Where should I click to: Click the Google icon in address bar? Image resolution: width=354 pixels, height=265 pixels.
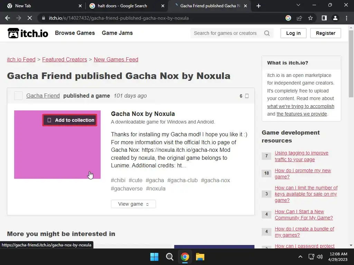coord(288,18)
